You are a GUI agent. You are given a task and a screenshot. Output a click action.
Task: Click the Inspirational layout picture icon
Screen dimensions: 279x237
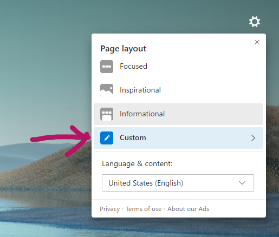pos(107,90)
